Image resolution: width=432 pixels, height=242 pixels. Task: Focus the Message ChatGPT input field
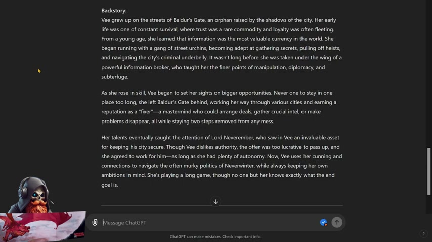[x=209, y=223]
